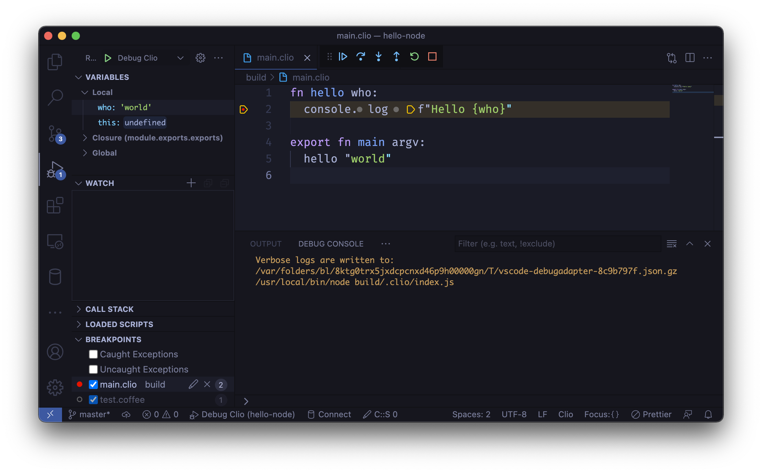Open master* branch in status bar
The width and height of the screenshot is (762, 473).
pos(90,414)
